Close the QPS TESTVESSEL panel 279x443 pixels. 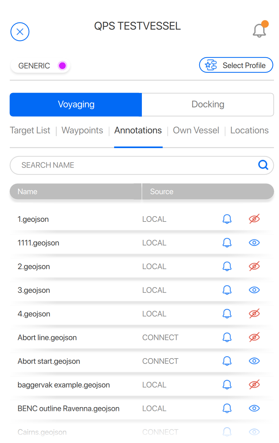20,32
